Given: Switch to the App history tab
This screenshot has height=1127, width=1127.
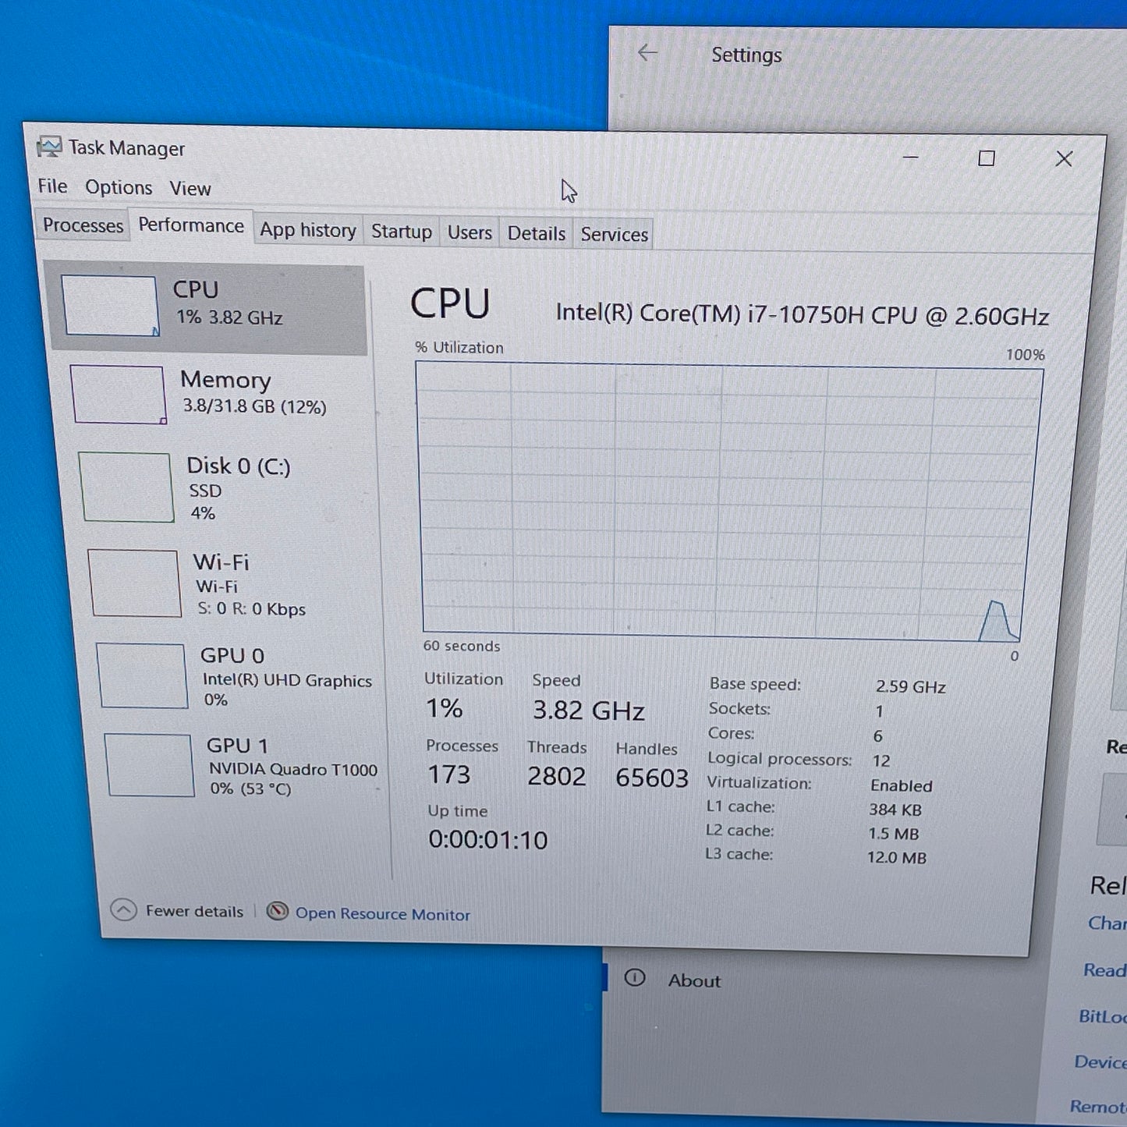Looking at the screenshot, I should (x=307, y=230).
